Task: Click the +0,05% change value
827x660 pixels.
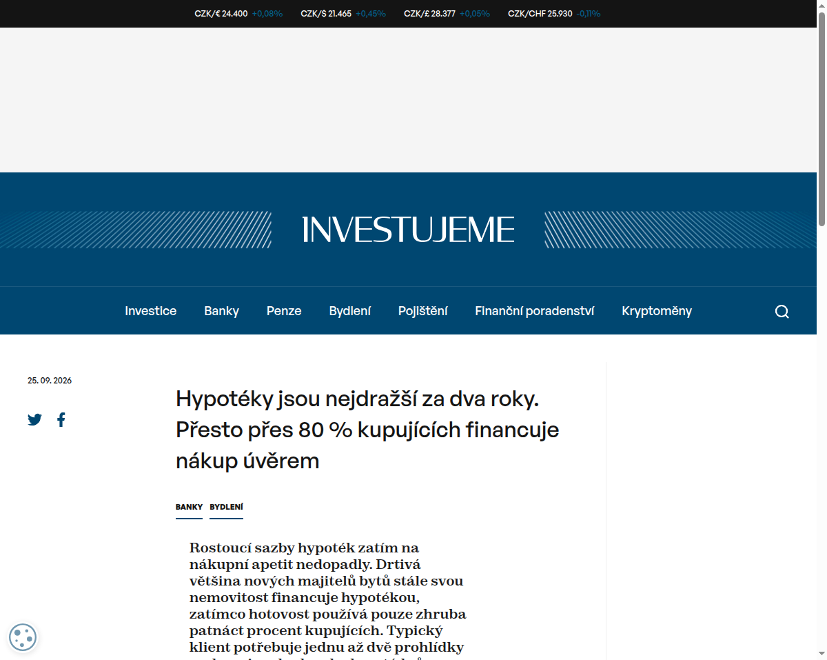Action: 475,13
